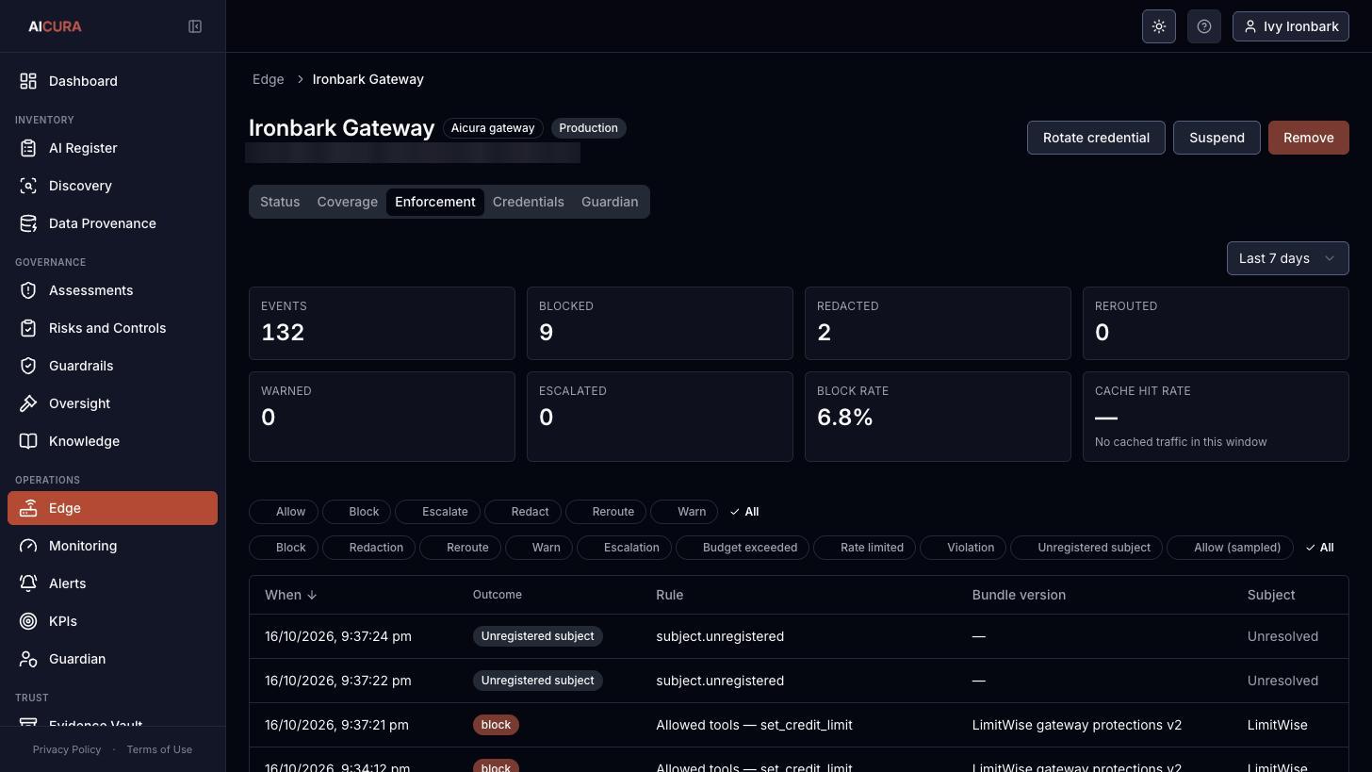Toggle the Rate limited filter chip

(x=865, y=548)
